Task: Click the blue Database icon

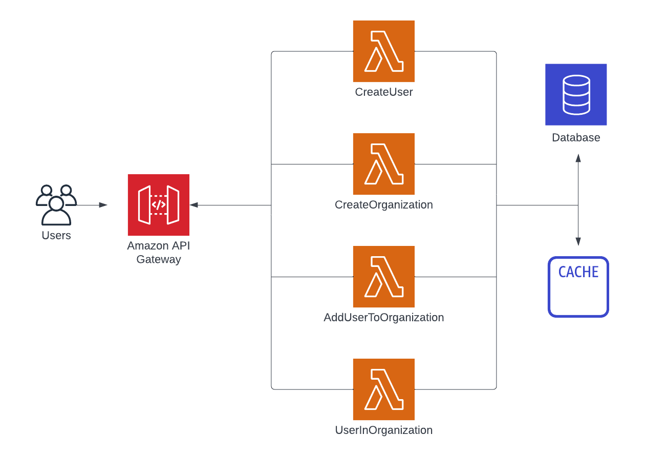Action: [x=576, y=95]
